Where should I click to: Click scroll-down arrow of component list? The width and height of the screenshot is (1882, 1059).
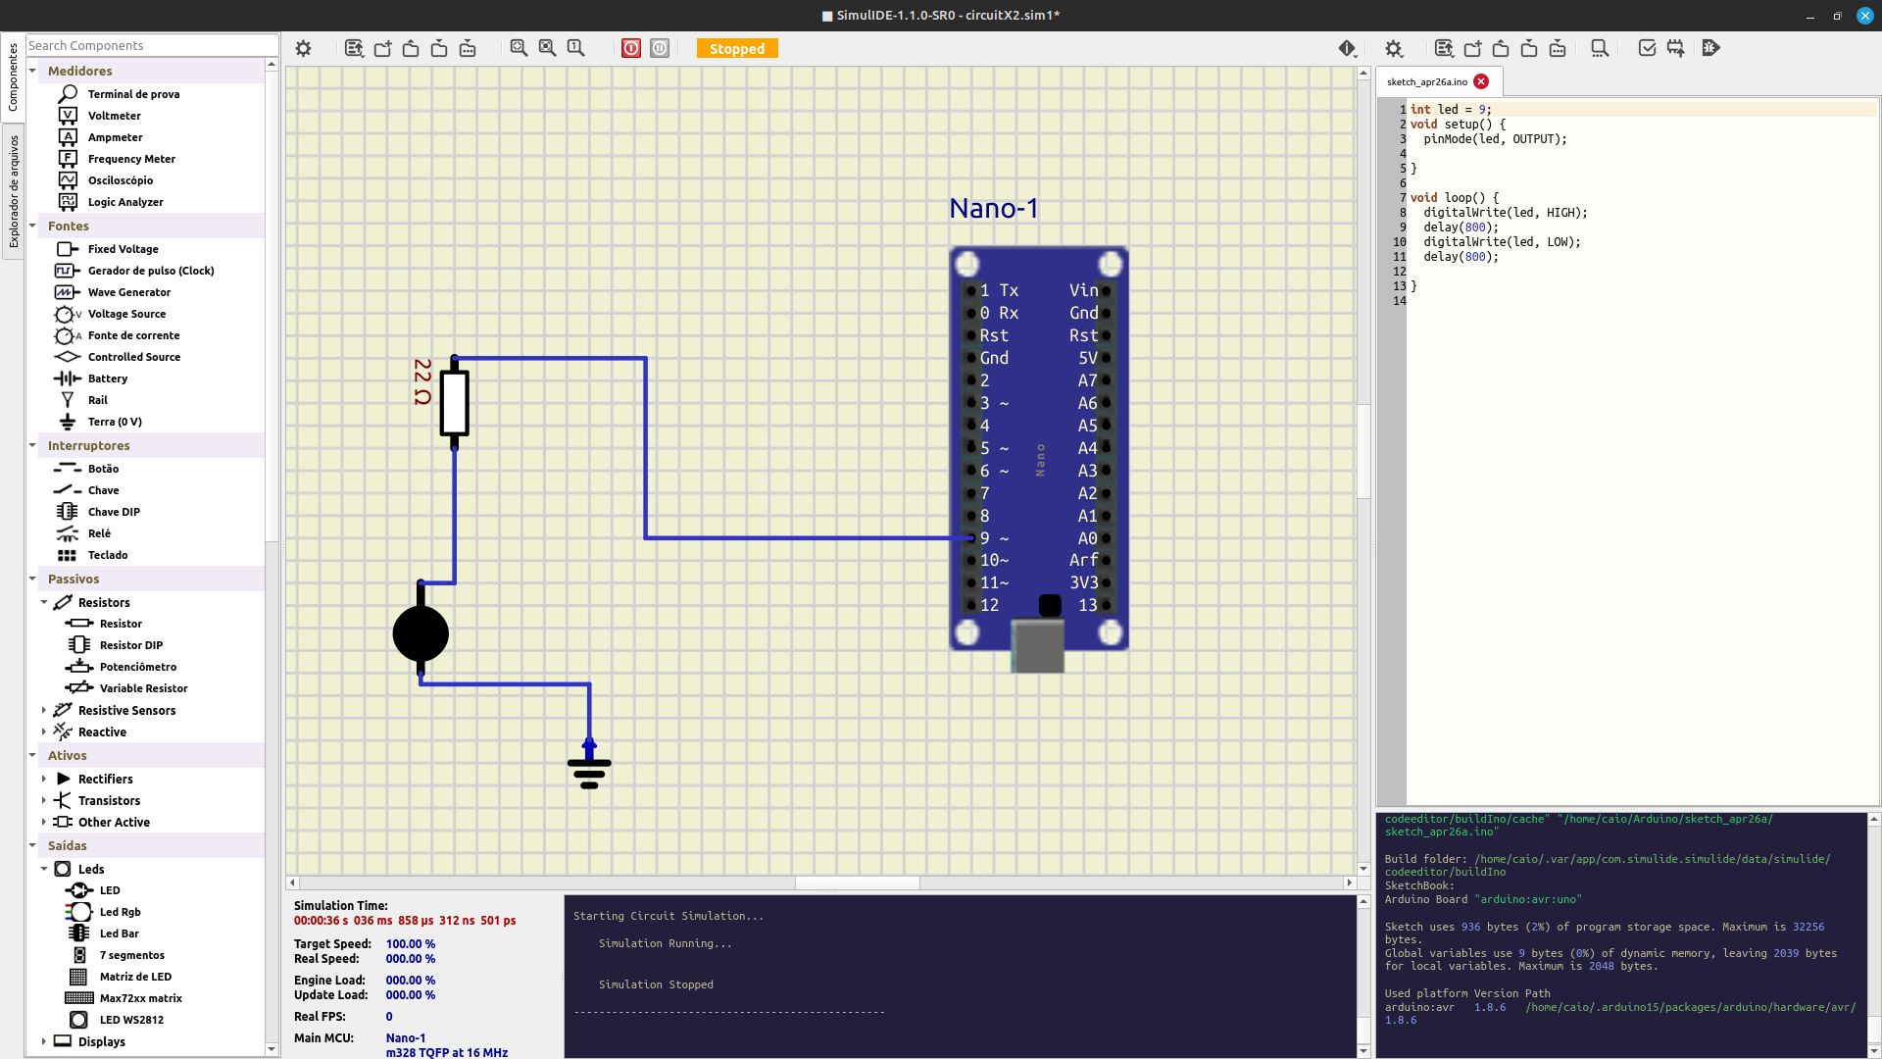pyautogui.click(x=272, y=1049)
